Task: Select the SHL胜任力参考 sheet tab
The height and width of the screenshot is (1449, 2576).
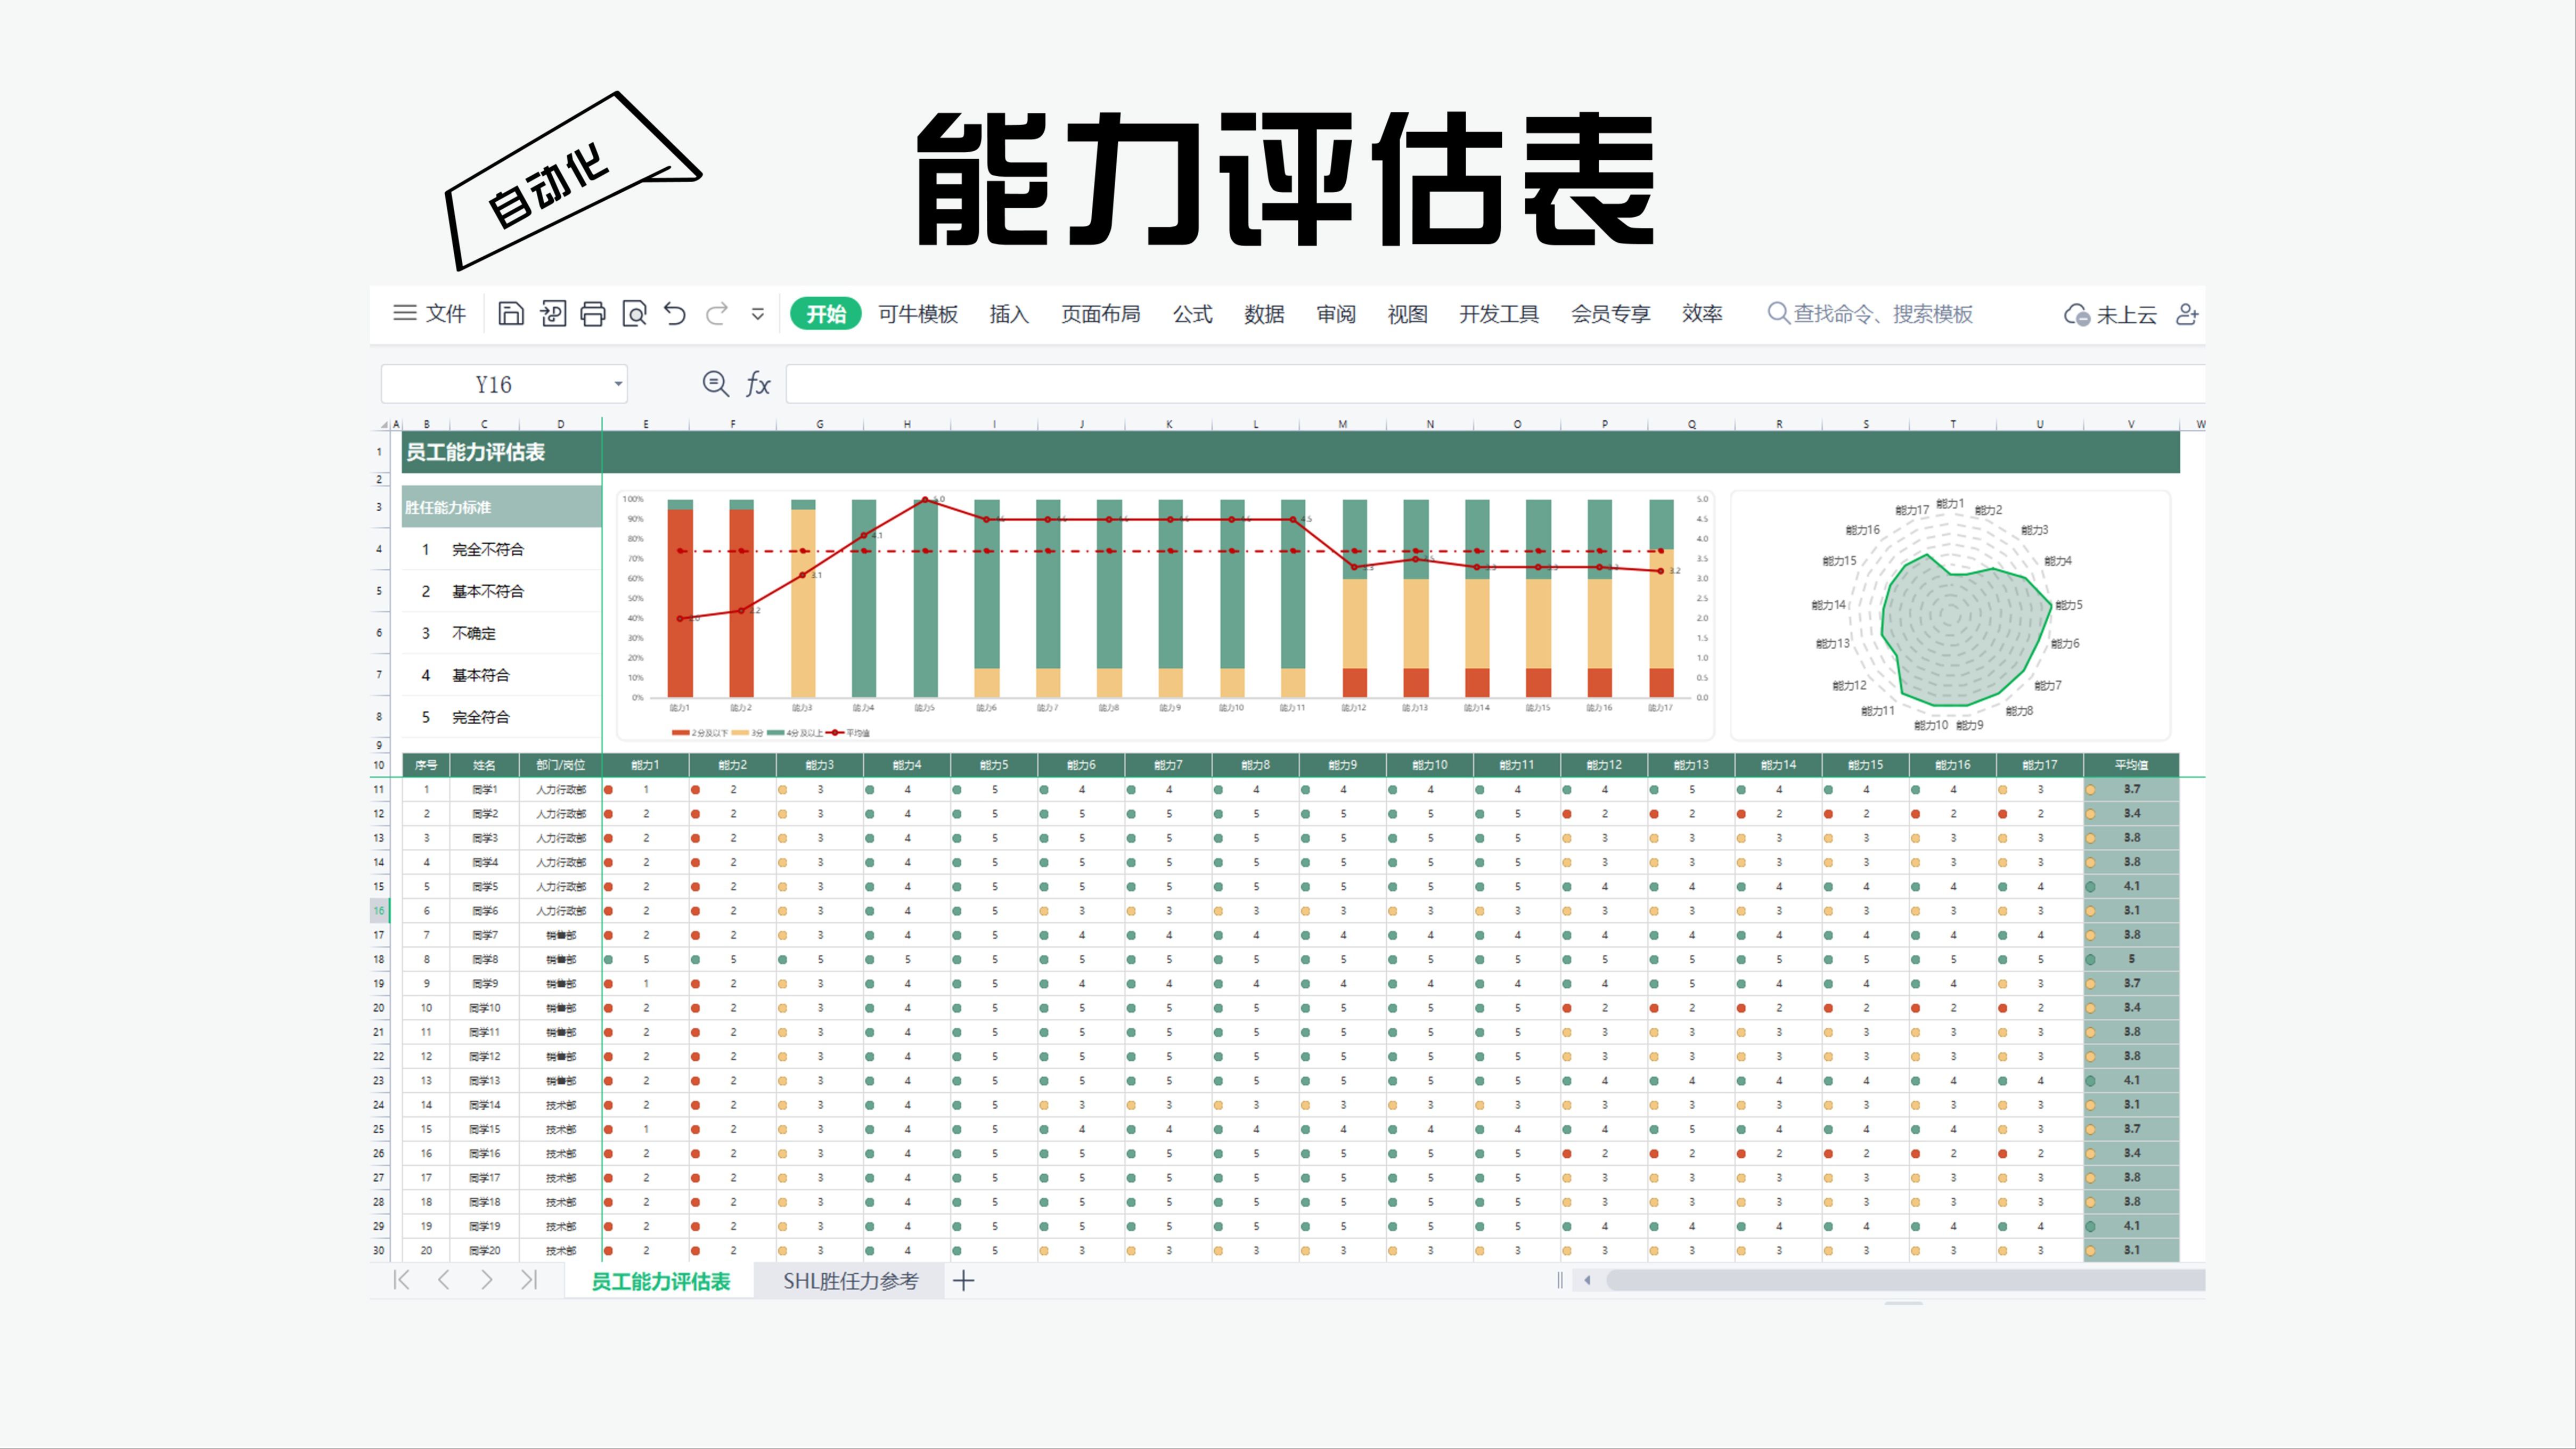Action: coord(850,1281)
